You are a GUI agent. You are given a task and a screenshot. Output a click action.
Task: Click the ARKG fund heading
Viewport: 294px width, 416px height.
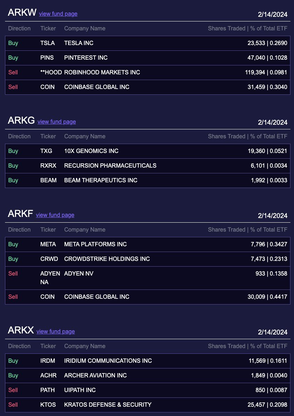click(x=21, y=120)
